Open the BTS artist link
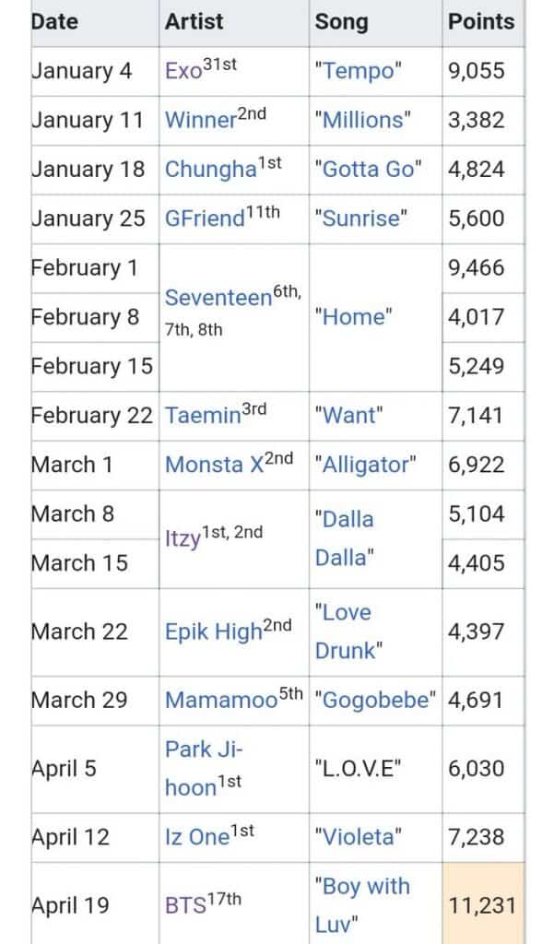The image size is (554, 944). 187,905
